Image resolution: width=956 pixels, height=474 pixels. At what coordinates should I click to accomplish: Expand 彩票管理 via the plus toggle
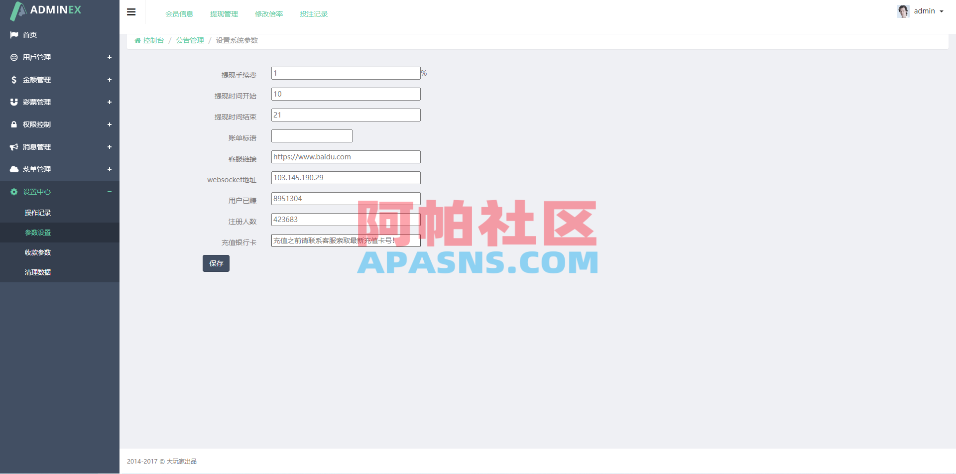click(110, 102)
